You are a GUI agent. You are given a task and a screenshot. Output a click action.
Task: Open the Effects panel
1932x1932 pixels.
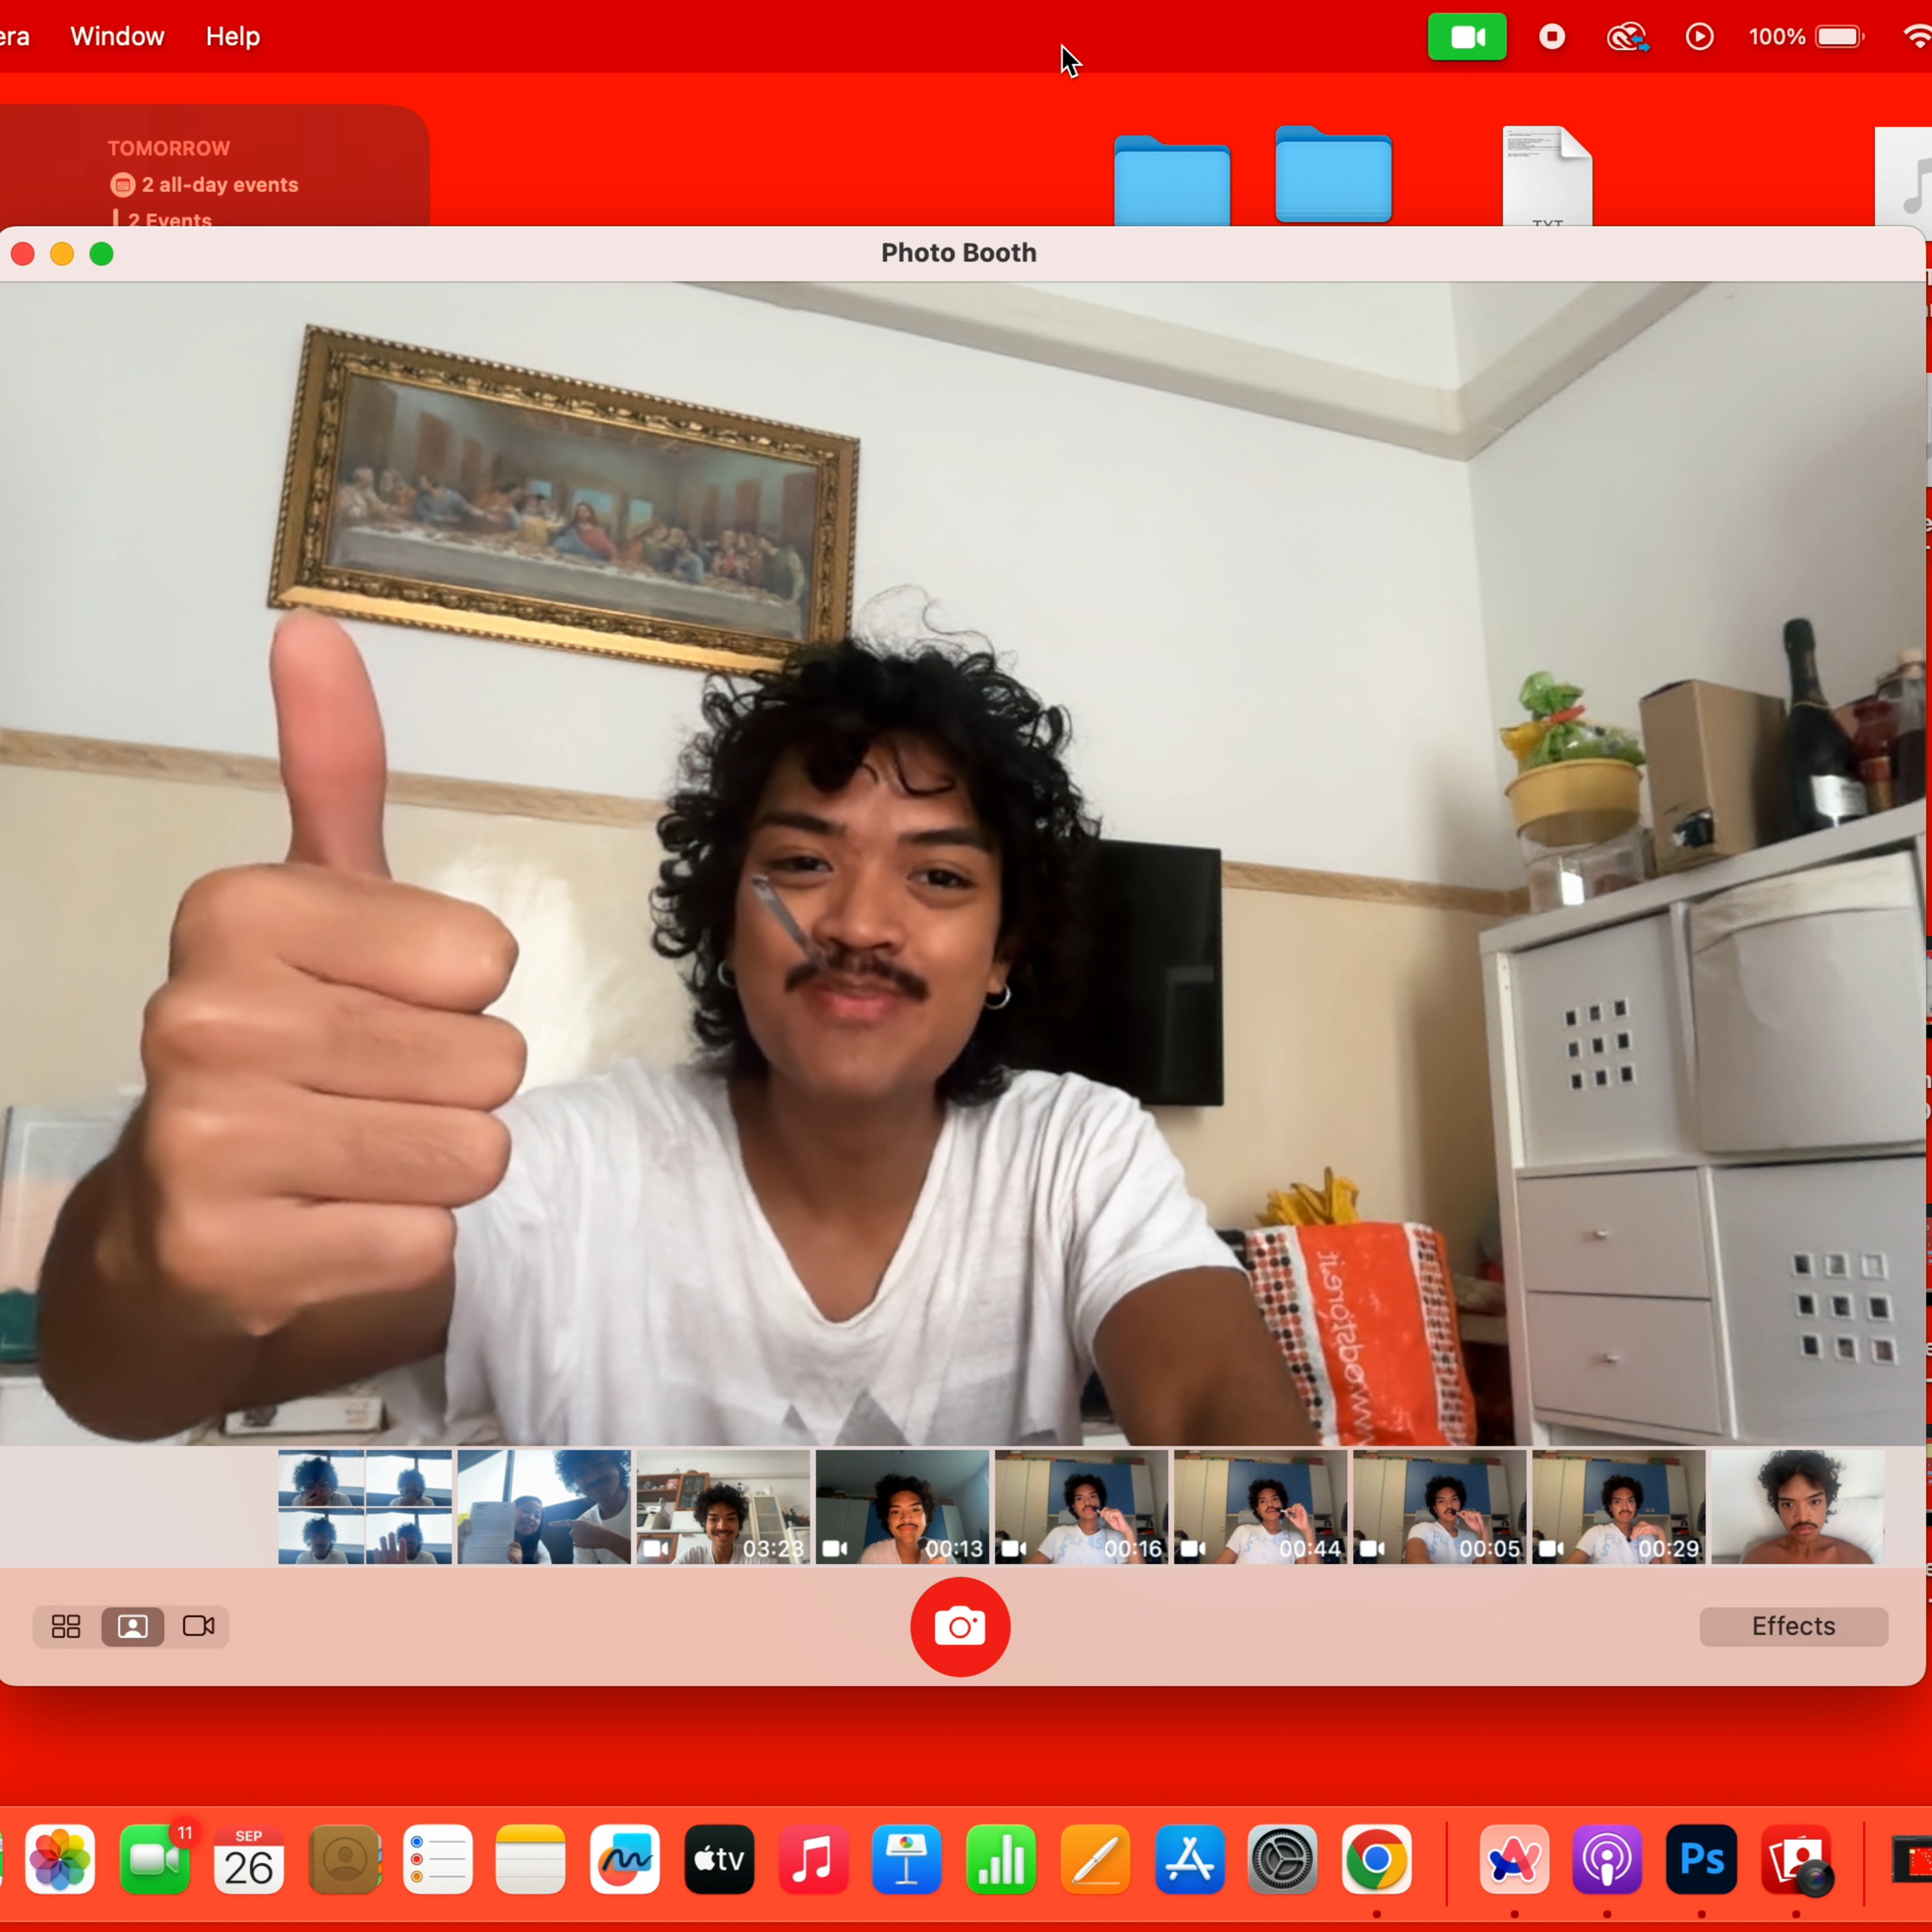1793,1626
